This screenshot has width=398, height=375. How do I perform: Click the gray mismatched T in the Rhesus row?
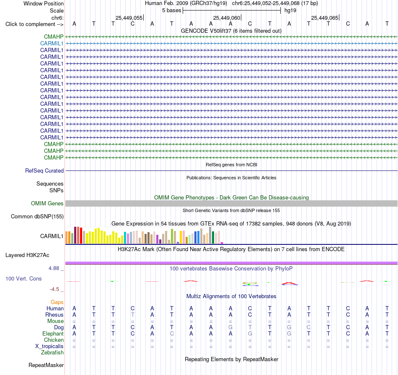(132, 315)
